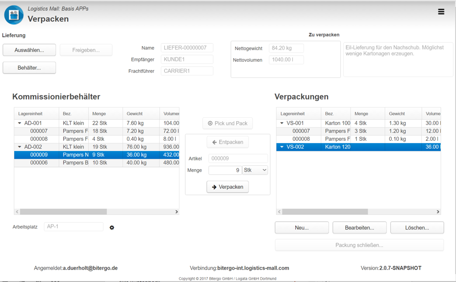456x282 pixels.
Task: Collapse the VS-002 tree node
Action: click(x=282, y=147)
